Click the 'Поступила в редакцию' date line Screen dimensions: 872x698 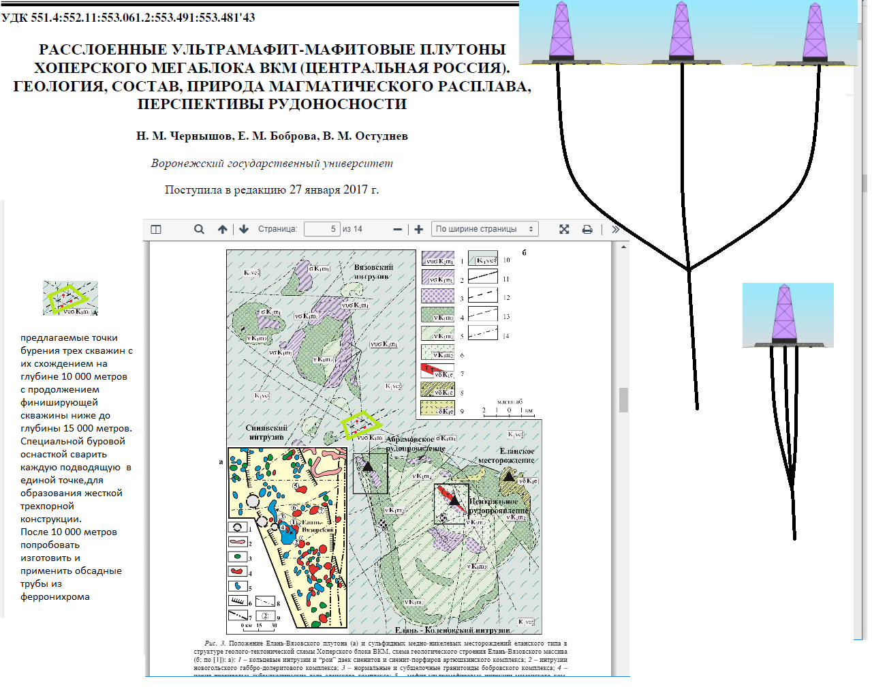pos(272,189)
